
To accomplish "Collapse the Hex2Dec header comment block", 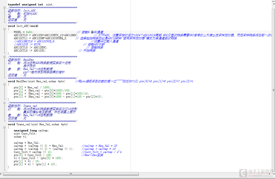I will tap(4, 57).
